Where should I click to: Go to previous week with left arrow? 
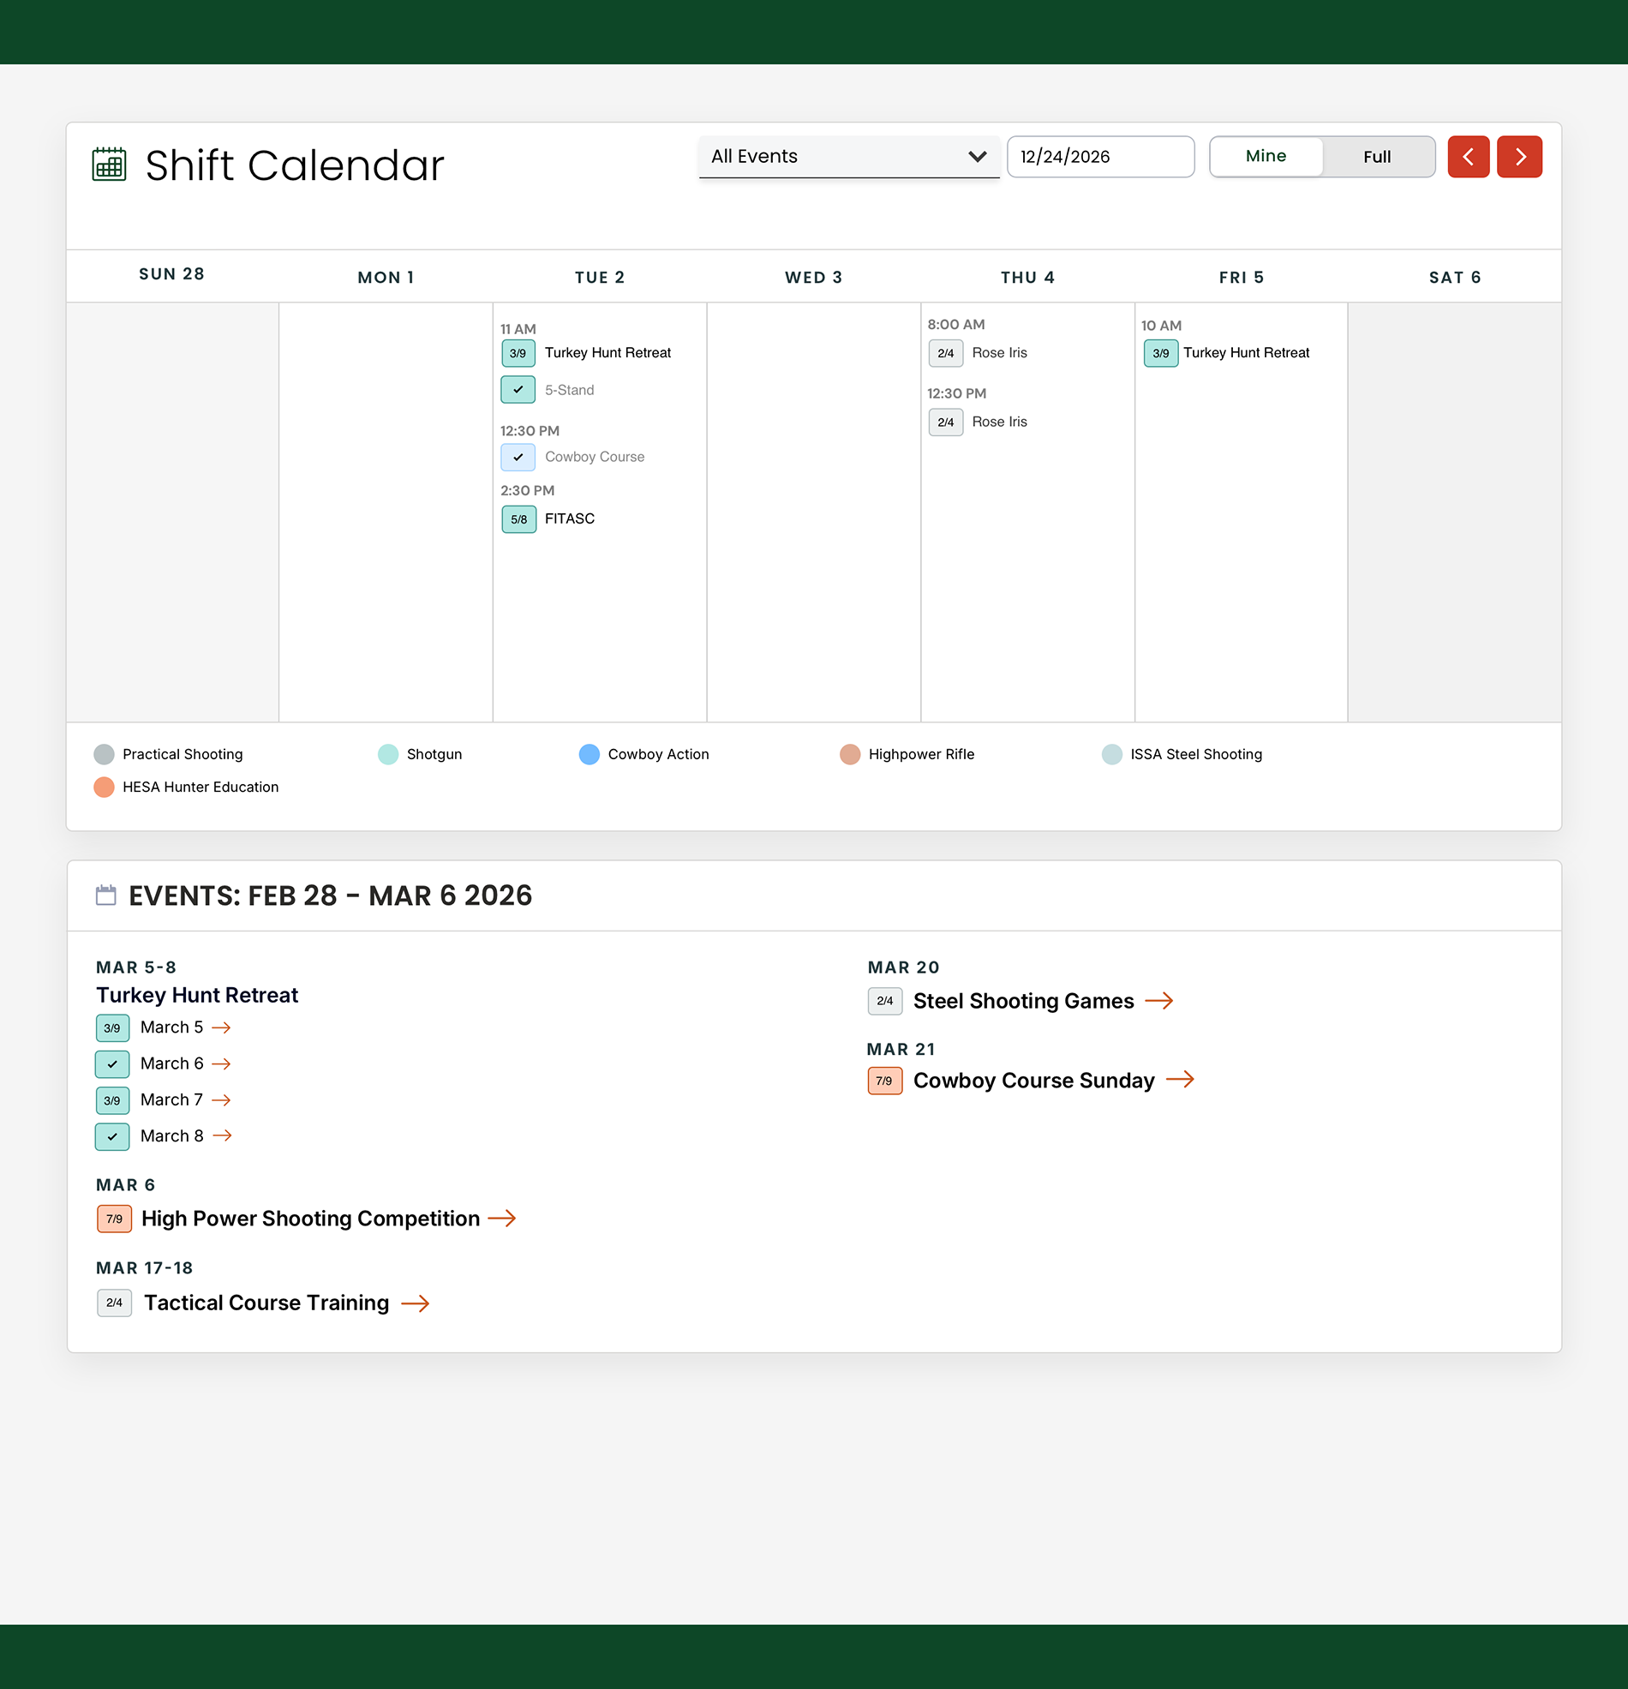point(1468,157)
